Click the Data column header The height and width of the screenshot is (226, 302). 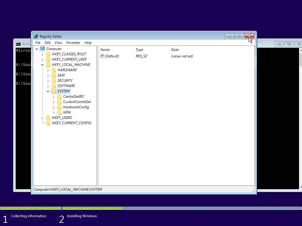(212, 49)
